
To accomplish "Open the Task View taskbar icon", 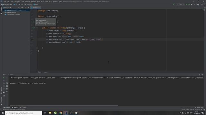I will pos(45,113).
